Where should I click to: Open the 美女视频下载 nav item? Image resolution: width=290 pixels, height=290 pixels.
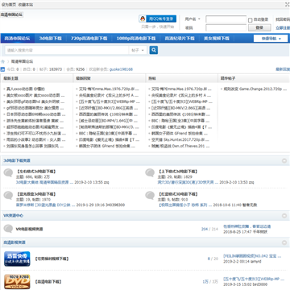[x=216, y=39]
